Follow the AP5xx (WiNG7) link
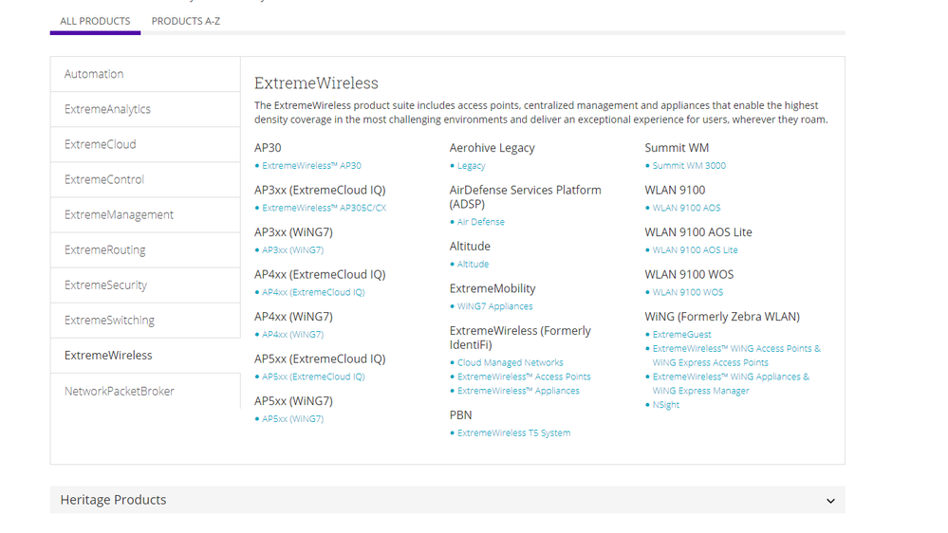948x533 pixels. tap(292, 419)
